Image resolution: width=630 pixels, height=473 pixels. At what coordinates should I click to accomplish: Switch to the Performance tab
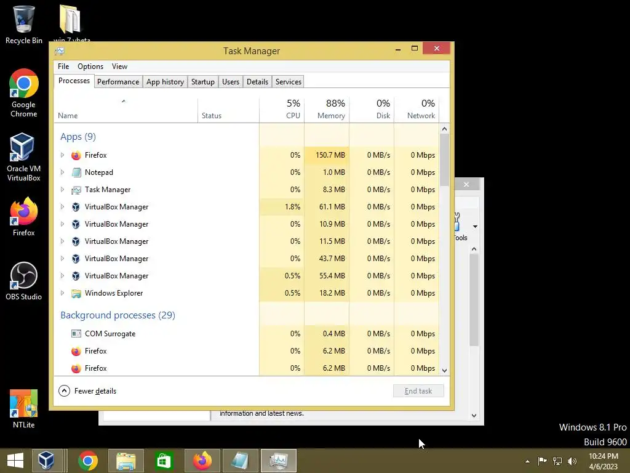pyautogui.click(x=118, y=82)
